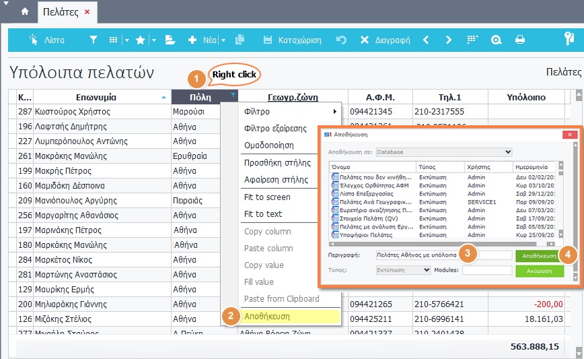Click the green Αποθήκευση button
Image resolution: width=584 pixels, height=359 pixels.
(538, 256)
